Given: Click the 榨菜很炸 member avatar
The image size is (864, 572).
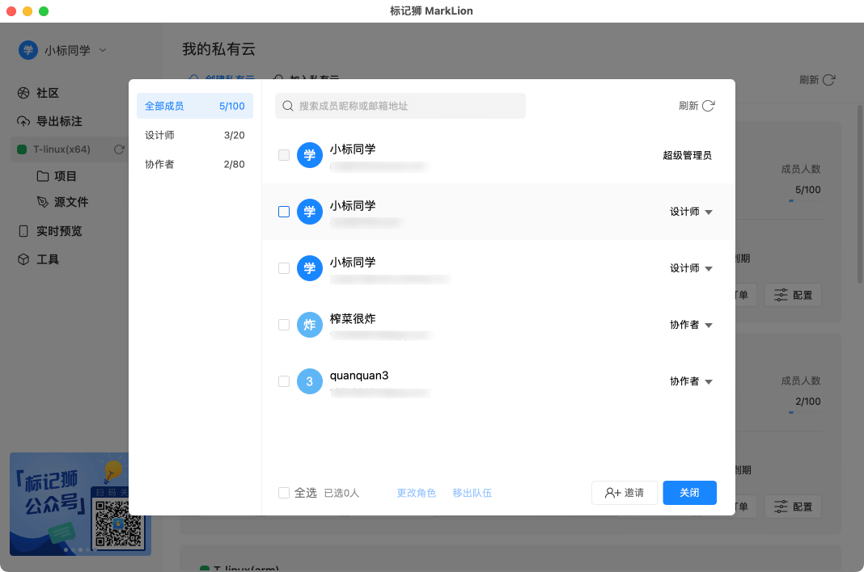Looking at the screenshot, I should [x=309, y=325].
